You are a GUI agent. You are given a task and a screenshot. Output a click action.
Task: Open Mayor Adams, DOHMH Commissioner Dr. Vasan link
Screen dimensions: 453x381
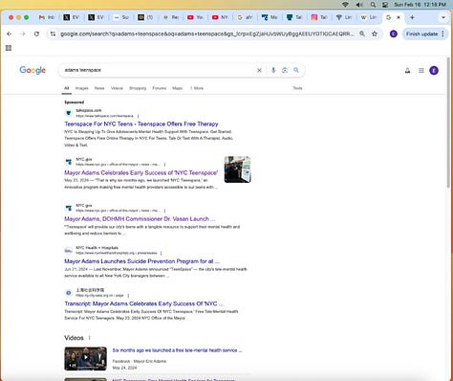140,219
